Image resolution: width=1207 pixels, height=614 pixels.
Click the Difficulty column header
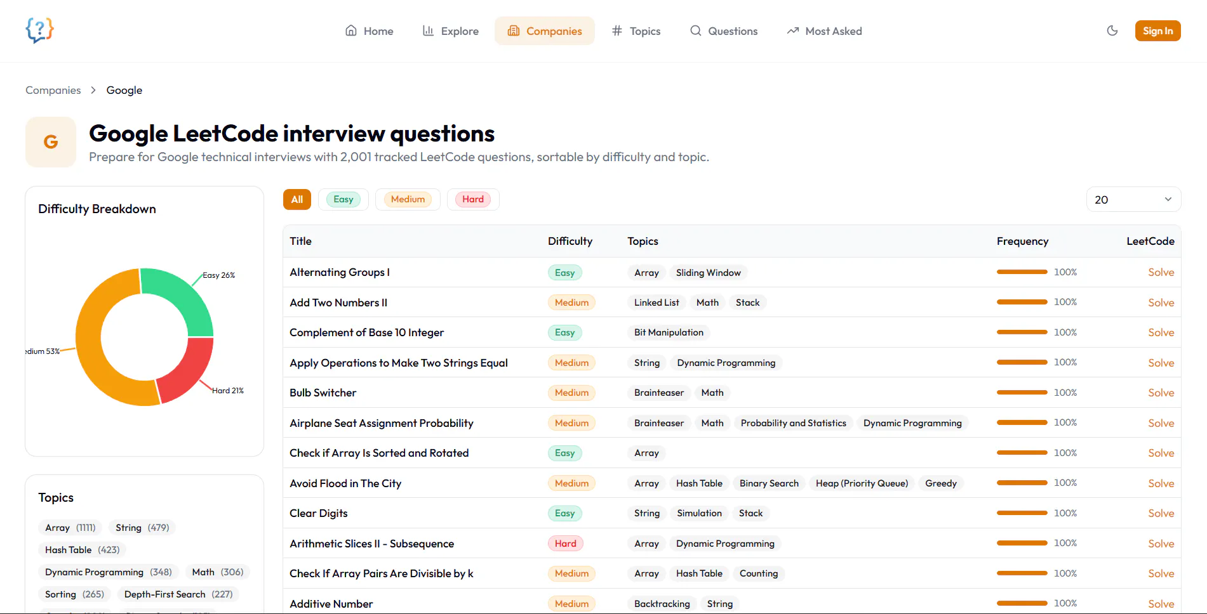(570, 241)
